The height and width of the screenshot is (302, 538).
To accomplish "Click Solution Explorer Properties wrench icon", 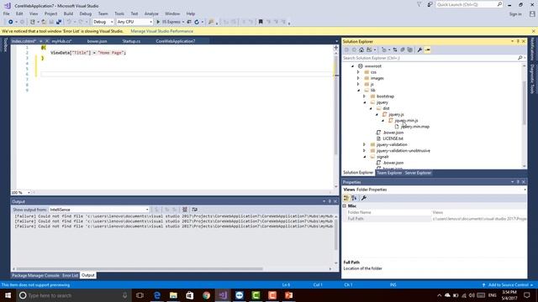I will coord(419,50).
